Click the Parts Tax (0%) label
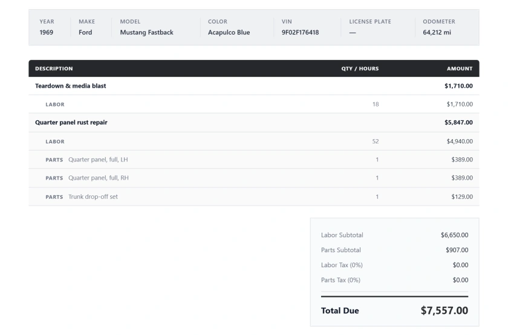The width and height of the screenshot is (508, 335). click(x=340, y=280)
